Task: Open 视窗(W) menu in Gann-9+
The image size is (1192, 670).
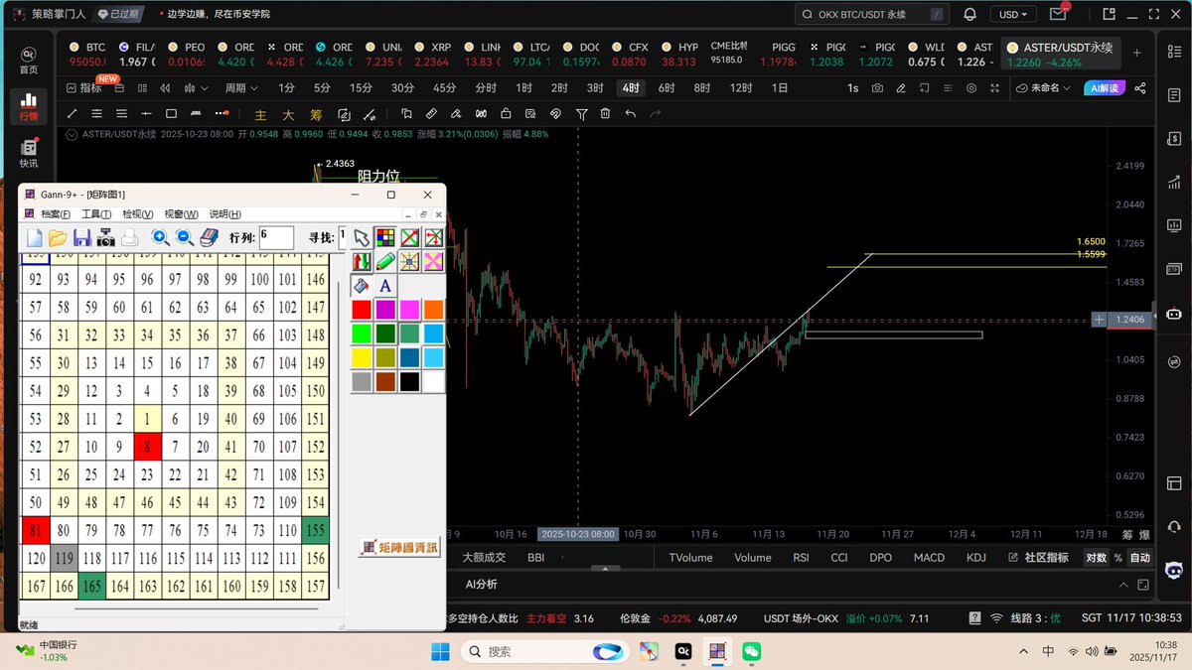Action: coord(181,214)
